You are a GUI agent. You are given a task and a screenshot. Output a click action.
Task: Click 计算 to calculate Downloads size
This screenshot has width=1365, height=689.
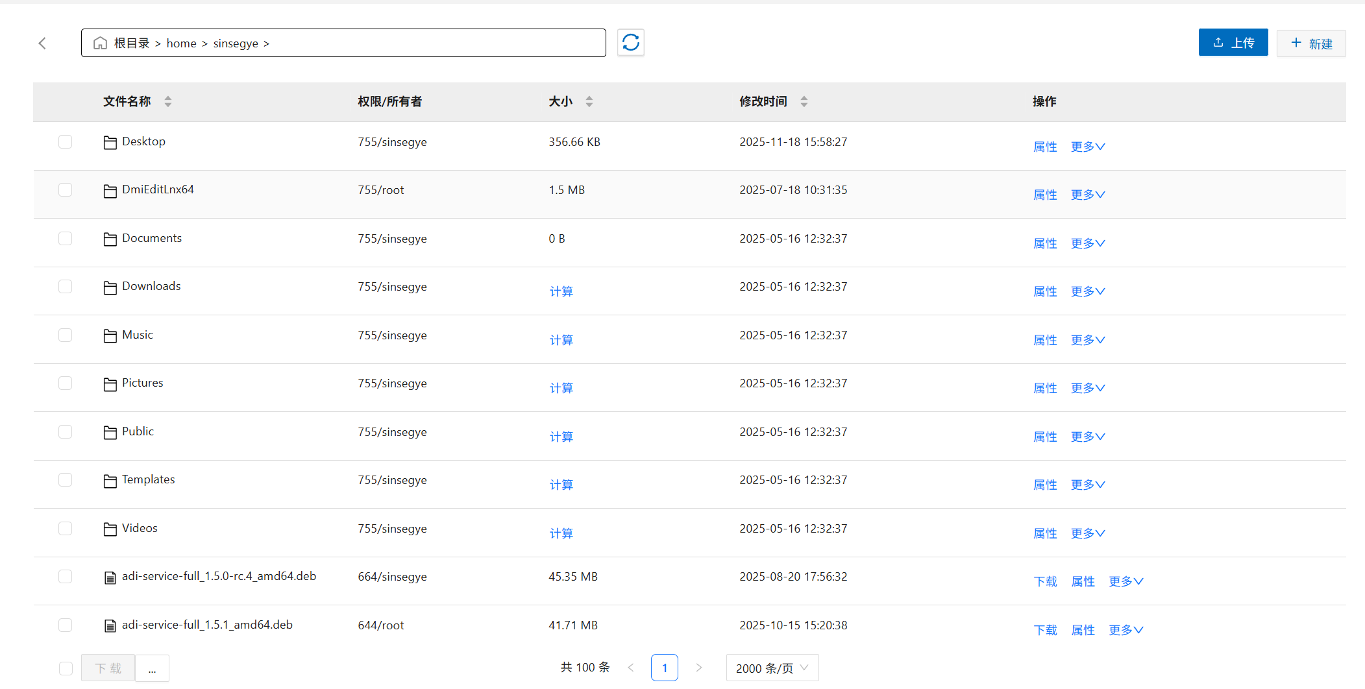tap(561, 292)
